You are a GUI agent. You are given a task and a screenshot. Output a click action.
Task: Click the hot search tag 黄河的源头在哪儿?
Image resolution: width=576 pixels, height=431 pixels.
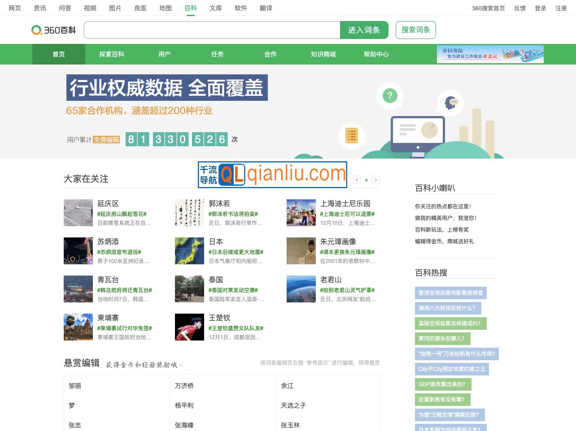tap(442, 339)
